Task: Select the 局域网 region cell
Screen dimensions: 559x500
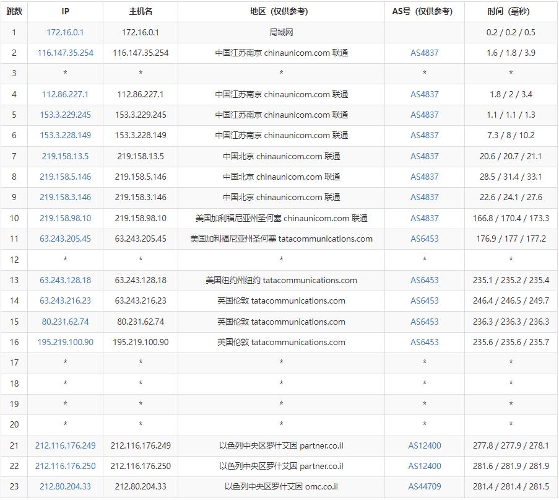Action: [x=281, y=32]
